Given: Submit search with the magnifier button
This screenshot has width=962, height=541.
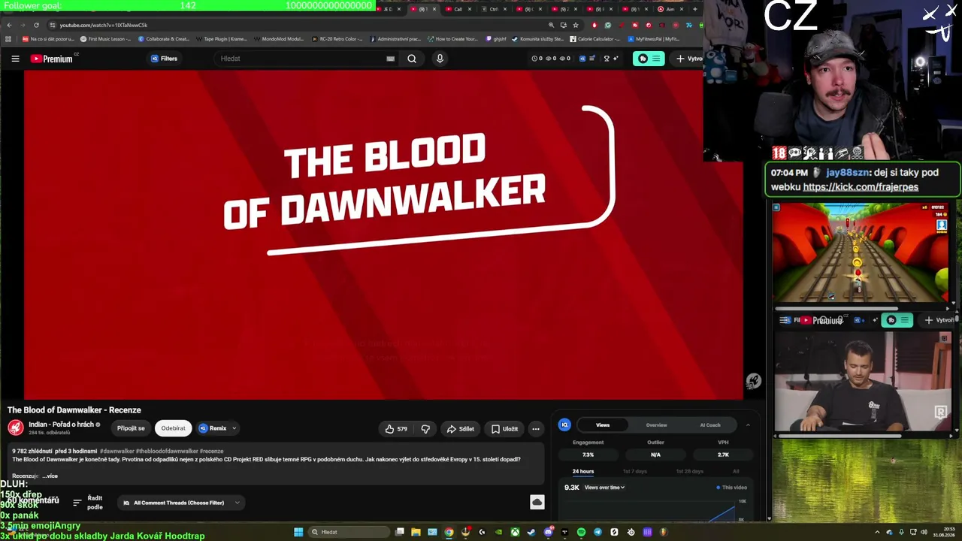Looking at the screenshot, I should click(x=412, y=59).
